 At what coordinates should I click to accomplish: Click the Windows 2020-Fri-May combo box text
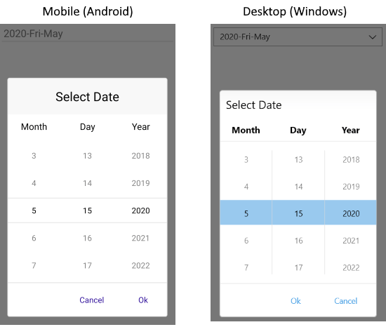point(245,37)
